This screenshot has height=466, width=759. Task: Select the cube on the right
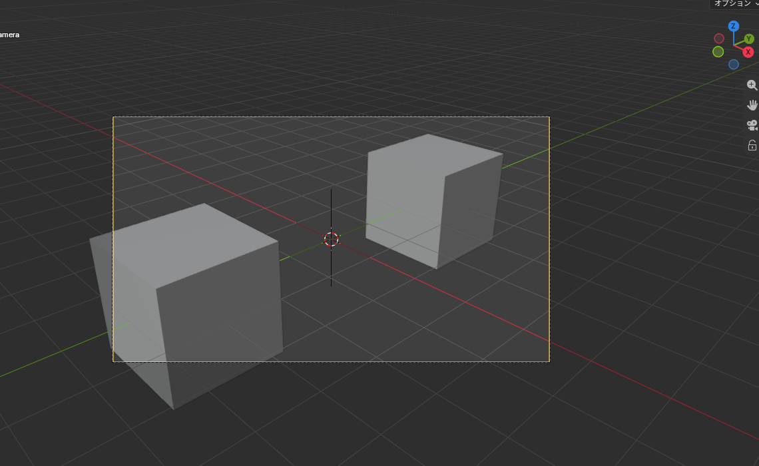click(433, 201)
